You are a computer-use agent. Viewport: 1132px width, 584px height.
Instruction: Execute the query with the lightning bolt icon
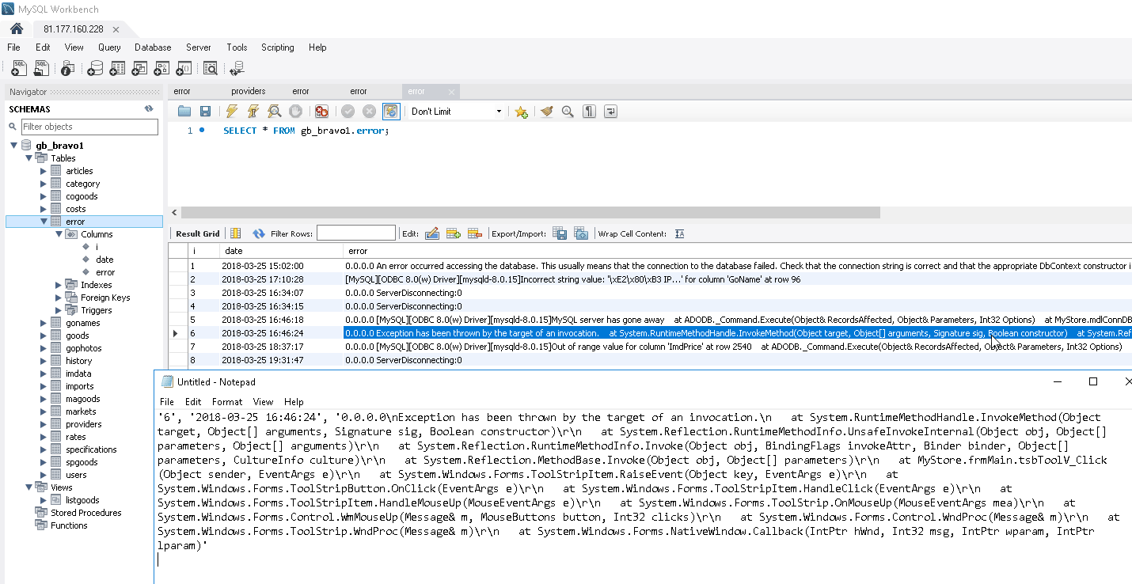coord(232,112)
